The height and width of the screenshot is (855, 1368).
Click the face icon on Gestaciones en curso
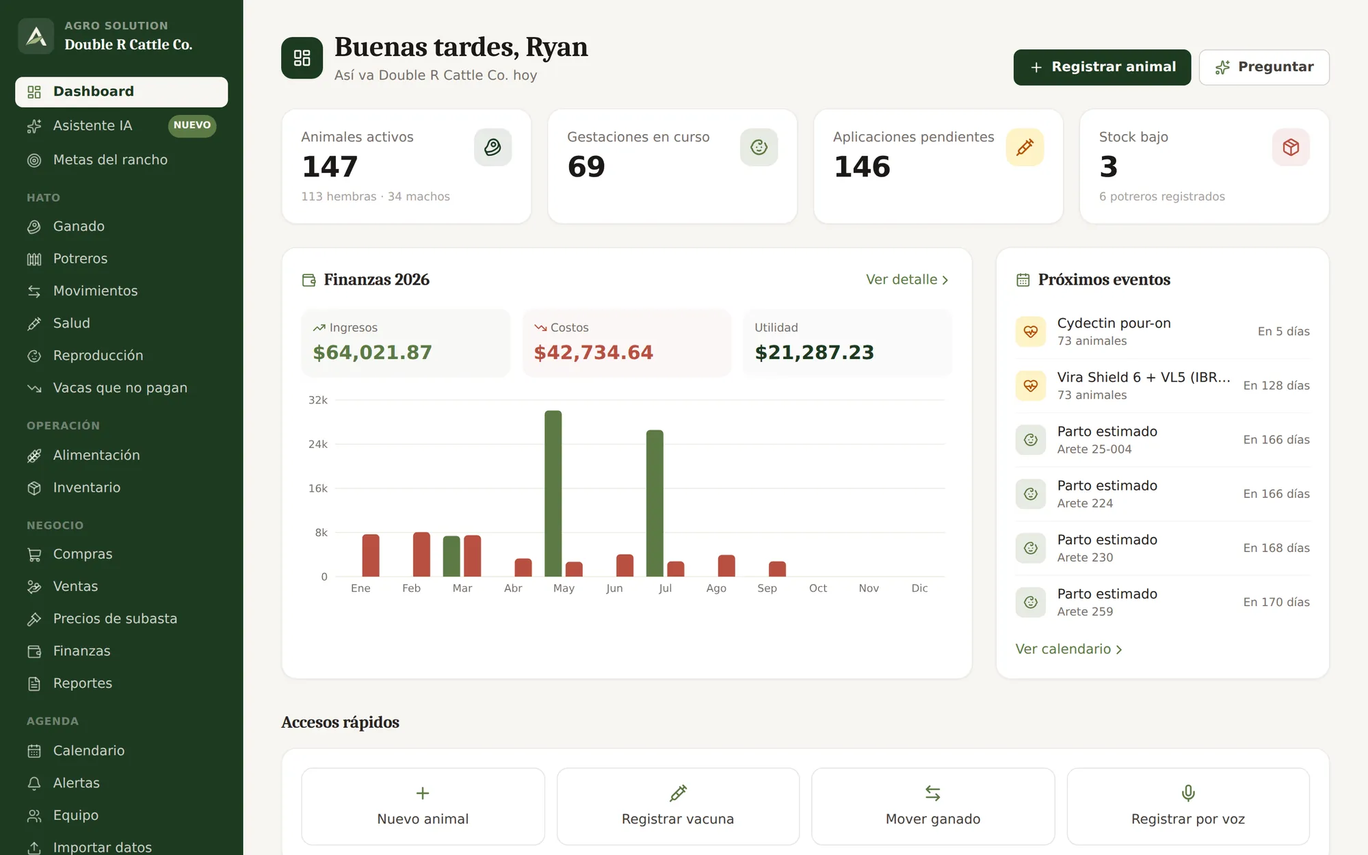759,147
